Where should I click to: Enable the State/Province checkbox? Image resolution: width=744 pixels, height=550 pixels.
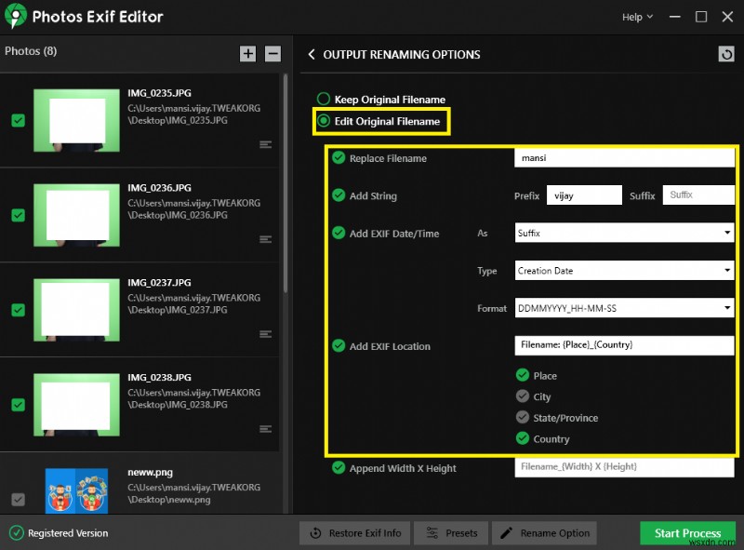click(x=523, y=418)
